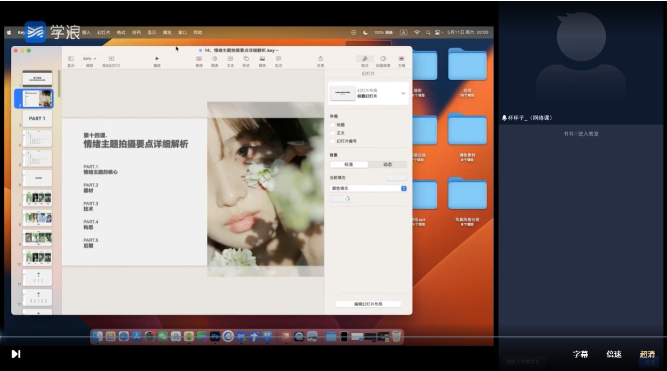Click the 媒体 media icon
667x371 pixels.
point(262,59)
